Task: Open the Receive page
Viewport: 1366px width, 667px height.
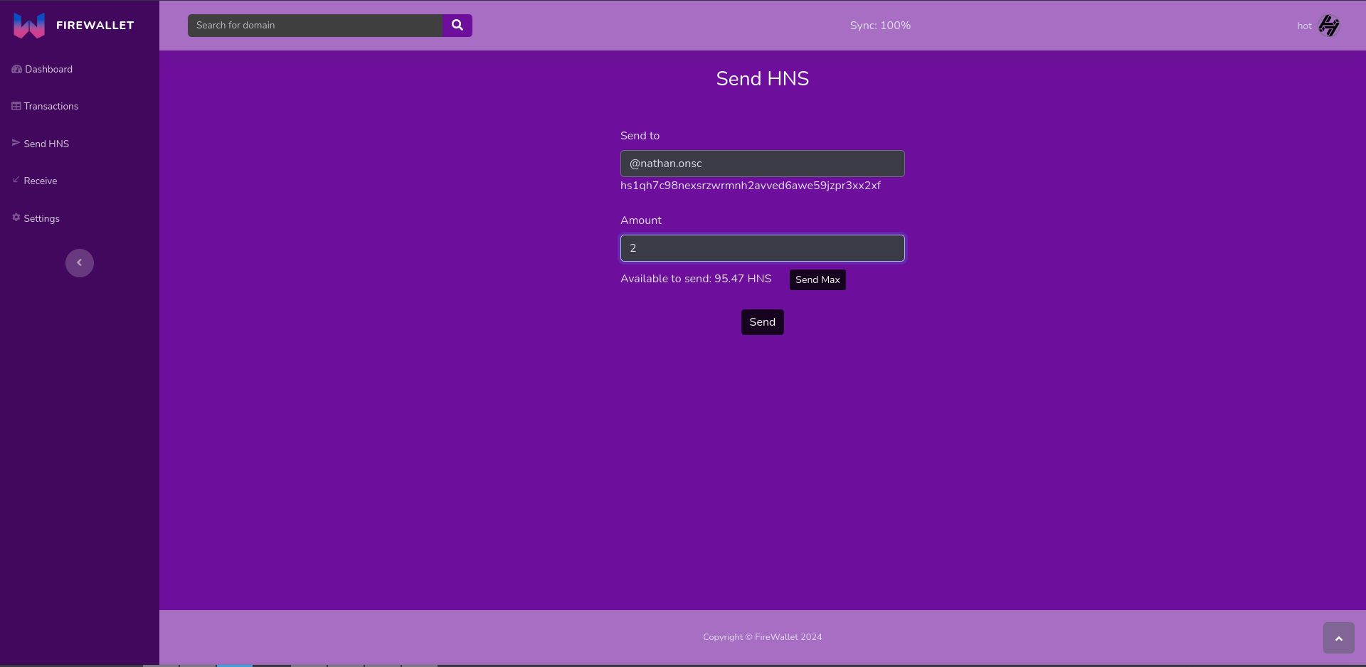Action: [x=40, y=181]
